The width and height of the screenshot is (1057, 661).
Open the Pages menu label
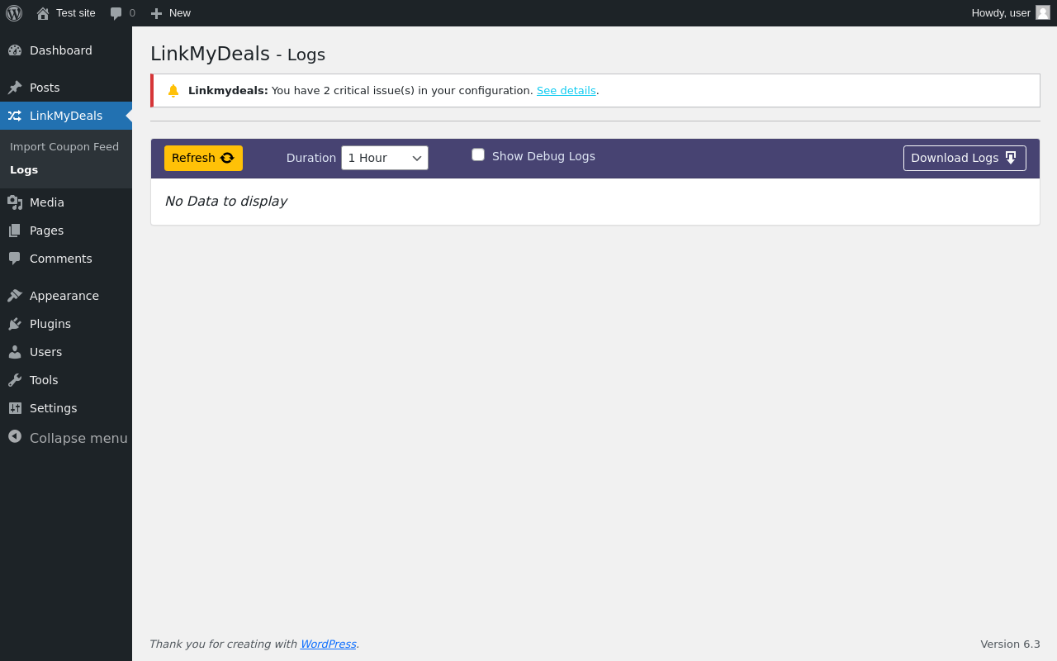46,231
